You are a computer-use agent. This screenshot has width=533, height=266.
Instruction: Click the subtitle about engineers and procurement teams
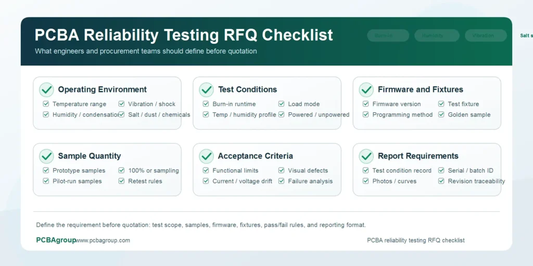[x=146, y=51]
